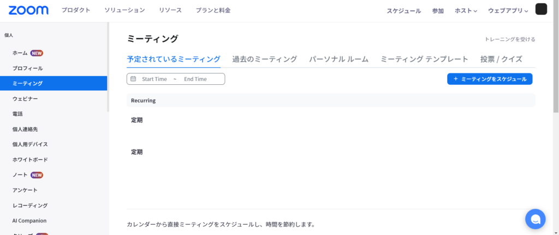
Task: Select ホーム in the sidebar
Action: tap(20, 53)
